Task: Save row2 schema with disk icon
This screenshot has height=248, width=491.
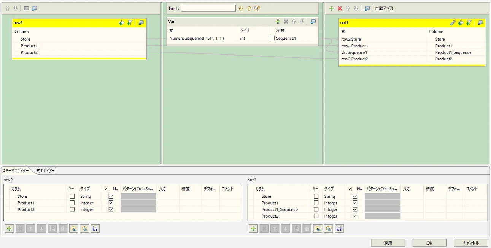Action: pyautogui.click(x=95, y=229)
